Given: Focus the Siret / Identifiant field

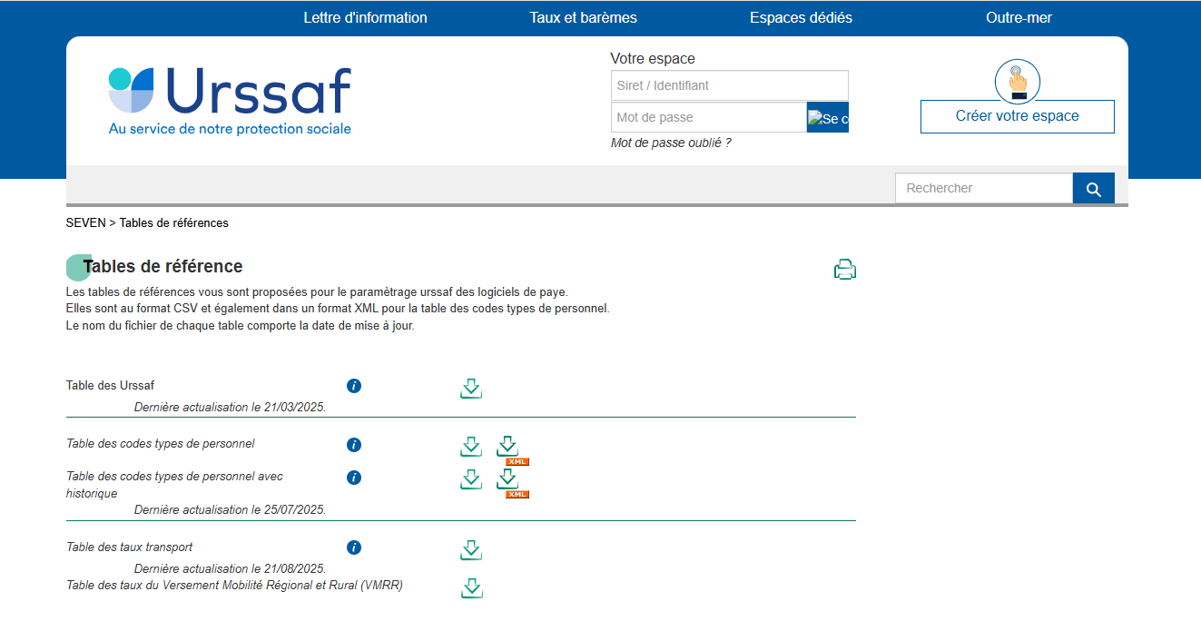Looking at the screenshot, I should coord(729,85).
